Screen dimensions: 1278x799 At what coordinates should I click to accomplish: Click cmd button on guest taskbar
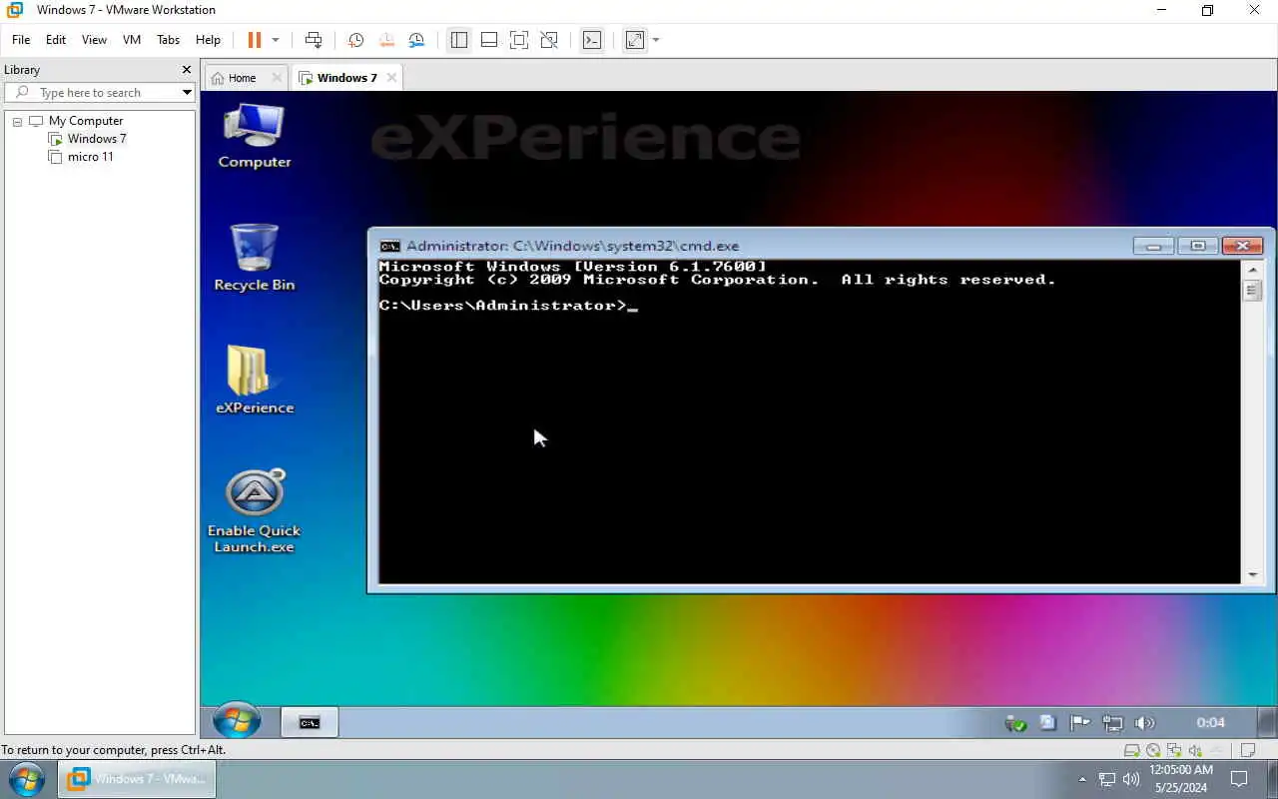[310, 722]
